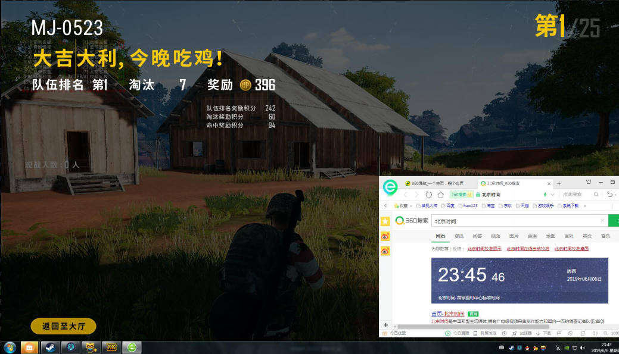Screen dimensions: 619x354
Task: Switch to the 360 browser taskbar button
Action: coord(132,347)
